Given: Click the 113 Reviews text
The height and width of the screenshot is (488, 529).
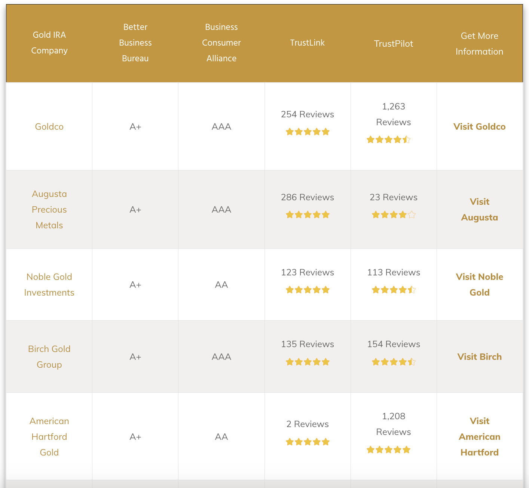Looking at the screenshot, I should (x=394, y=272).
